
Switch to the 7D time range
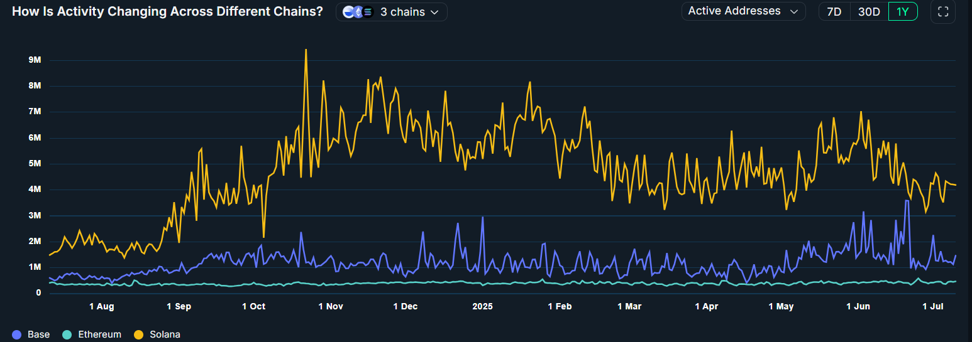pos(834,11)
